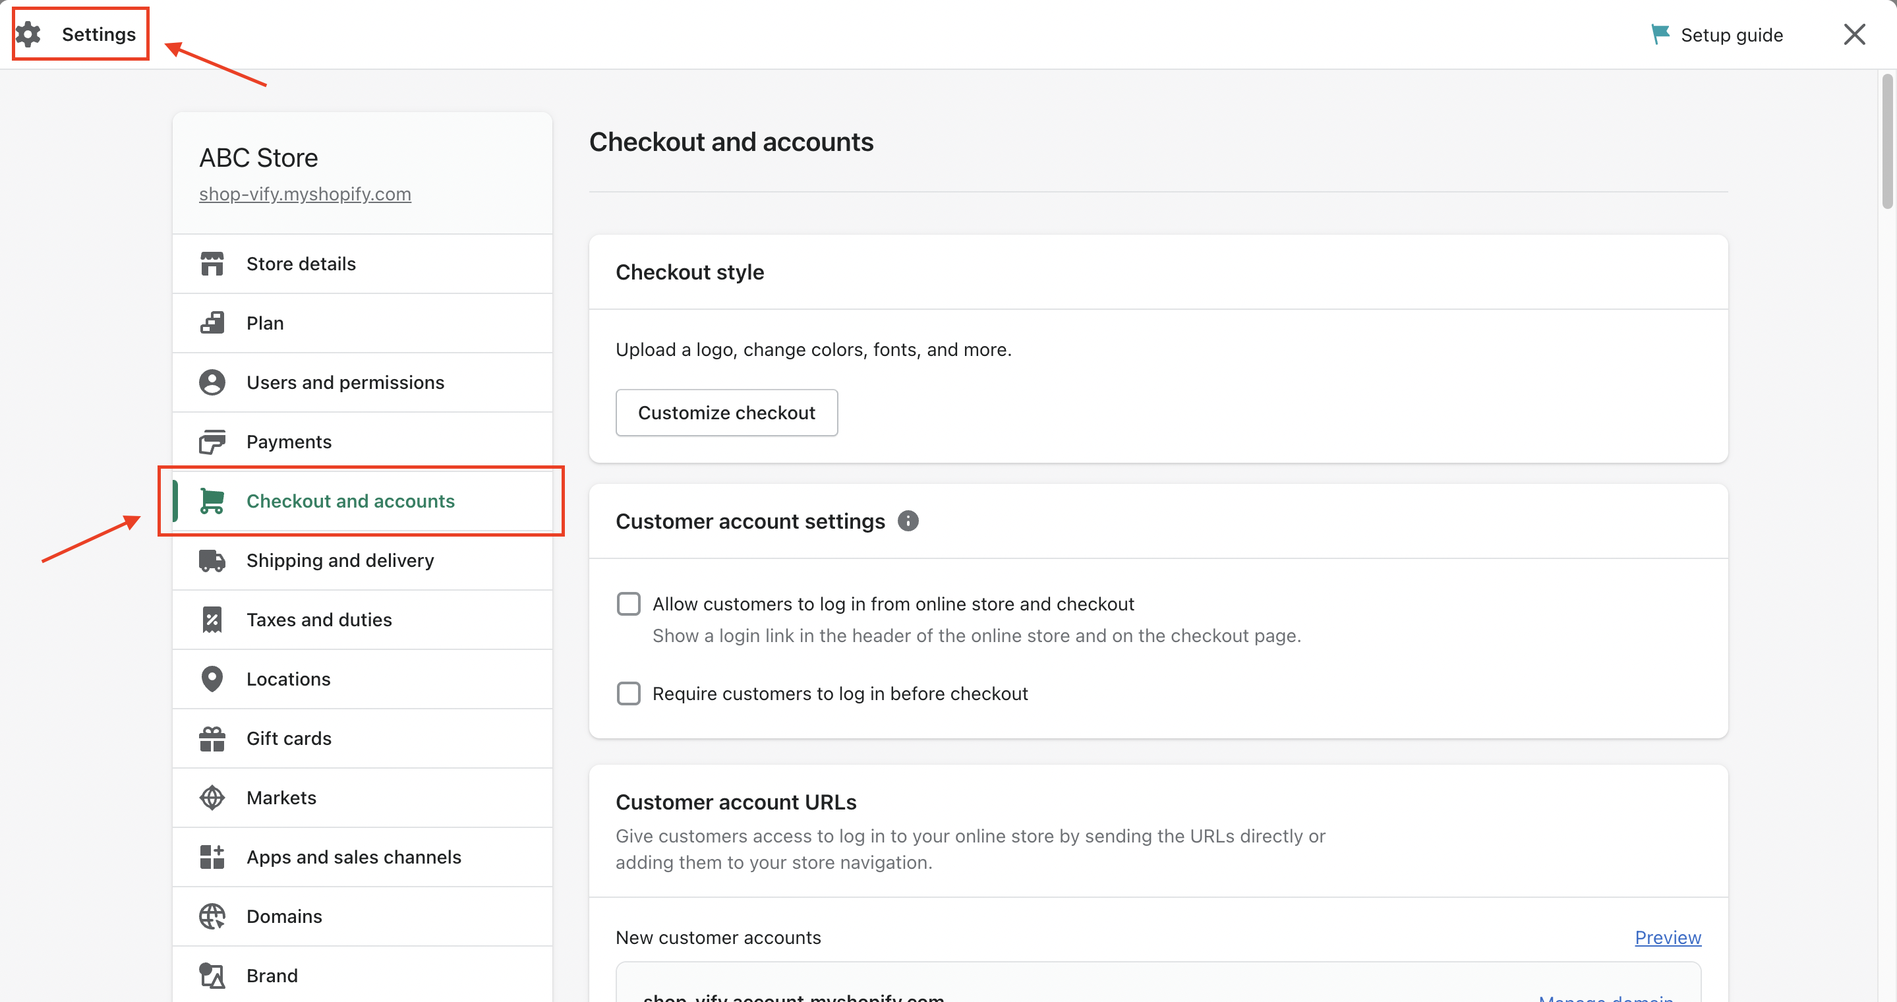Go to Apps and sales channels
Screen dimensions: 1897x1002
353,857
